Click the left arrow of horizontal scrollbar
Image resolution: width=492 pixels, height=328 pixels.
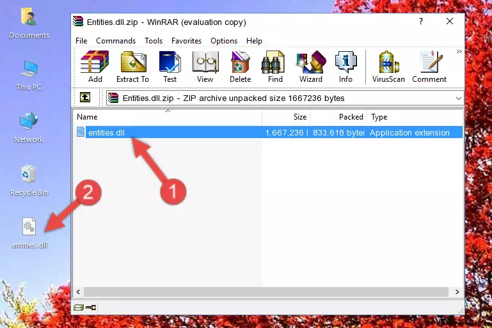click(x=79, y=292)
